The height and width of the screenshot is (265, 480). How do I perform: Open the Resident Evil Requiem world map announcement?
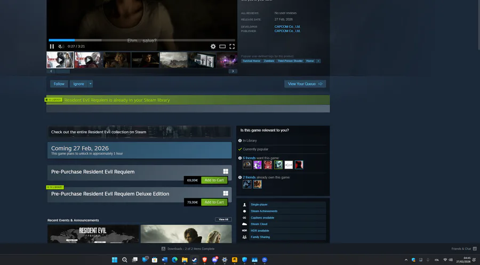click(93, 234)
